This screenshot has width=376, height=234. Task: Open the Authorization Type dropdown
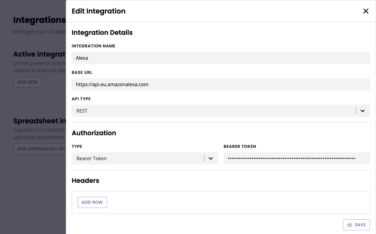click(x=145, y=158)
